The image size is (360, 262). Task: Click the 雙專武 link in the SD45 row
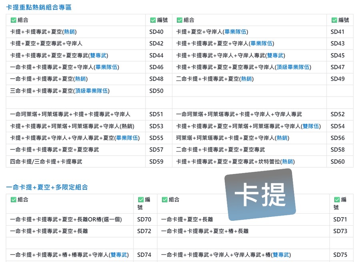click(x=275, y=56)
